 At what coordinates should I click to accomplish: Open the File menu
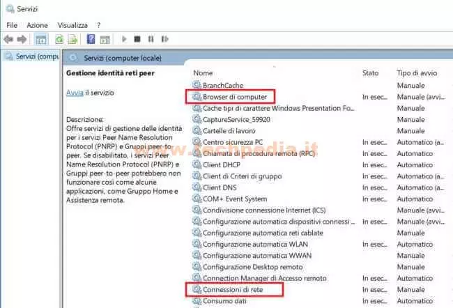point(12,24)
